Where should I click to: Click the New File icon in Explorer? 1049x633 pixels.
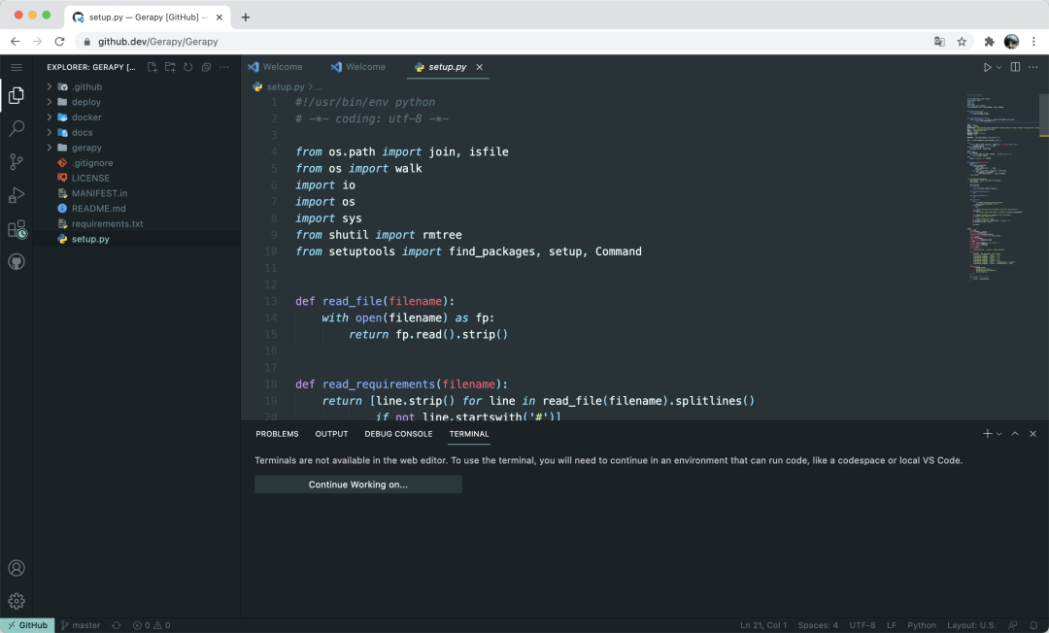point(151,66)
